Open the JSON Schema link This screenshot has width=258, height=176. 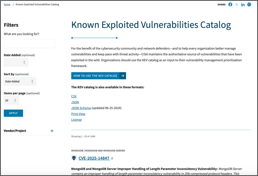(81, 108)
